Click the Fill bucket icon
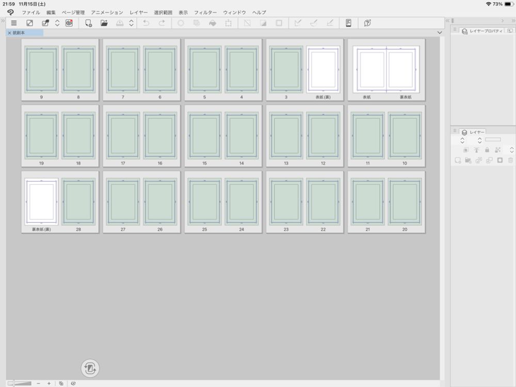Image resolution: width=516 pixels, height=387 pixels. [213, 23]
